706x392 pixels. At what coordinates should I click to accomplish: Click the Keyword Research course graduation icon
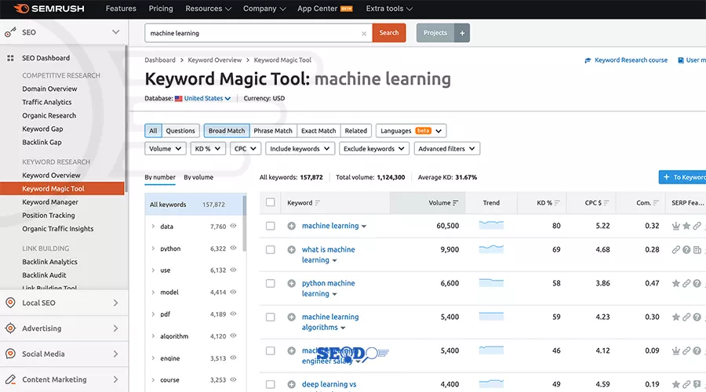(x=588, y=60)
